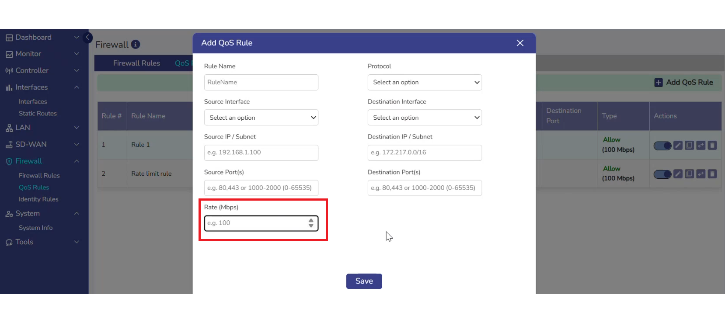The width and height of the screenshot is (725, 323).
Task: Switch to the Firewall Rules tab
Action: [136, 63]
